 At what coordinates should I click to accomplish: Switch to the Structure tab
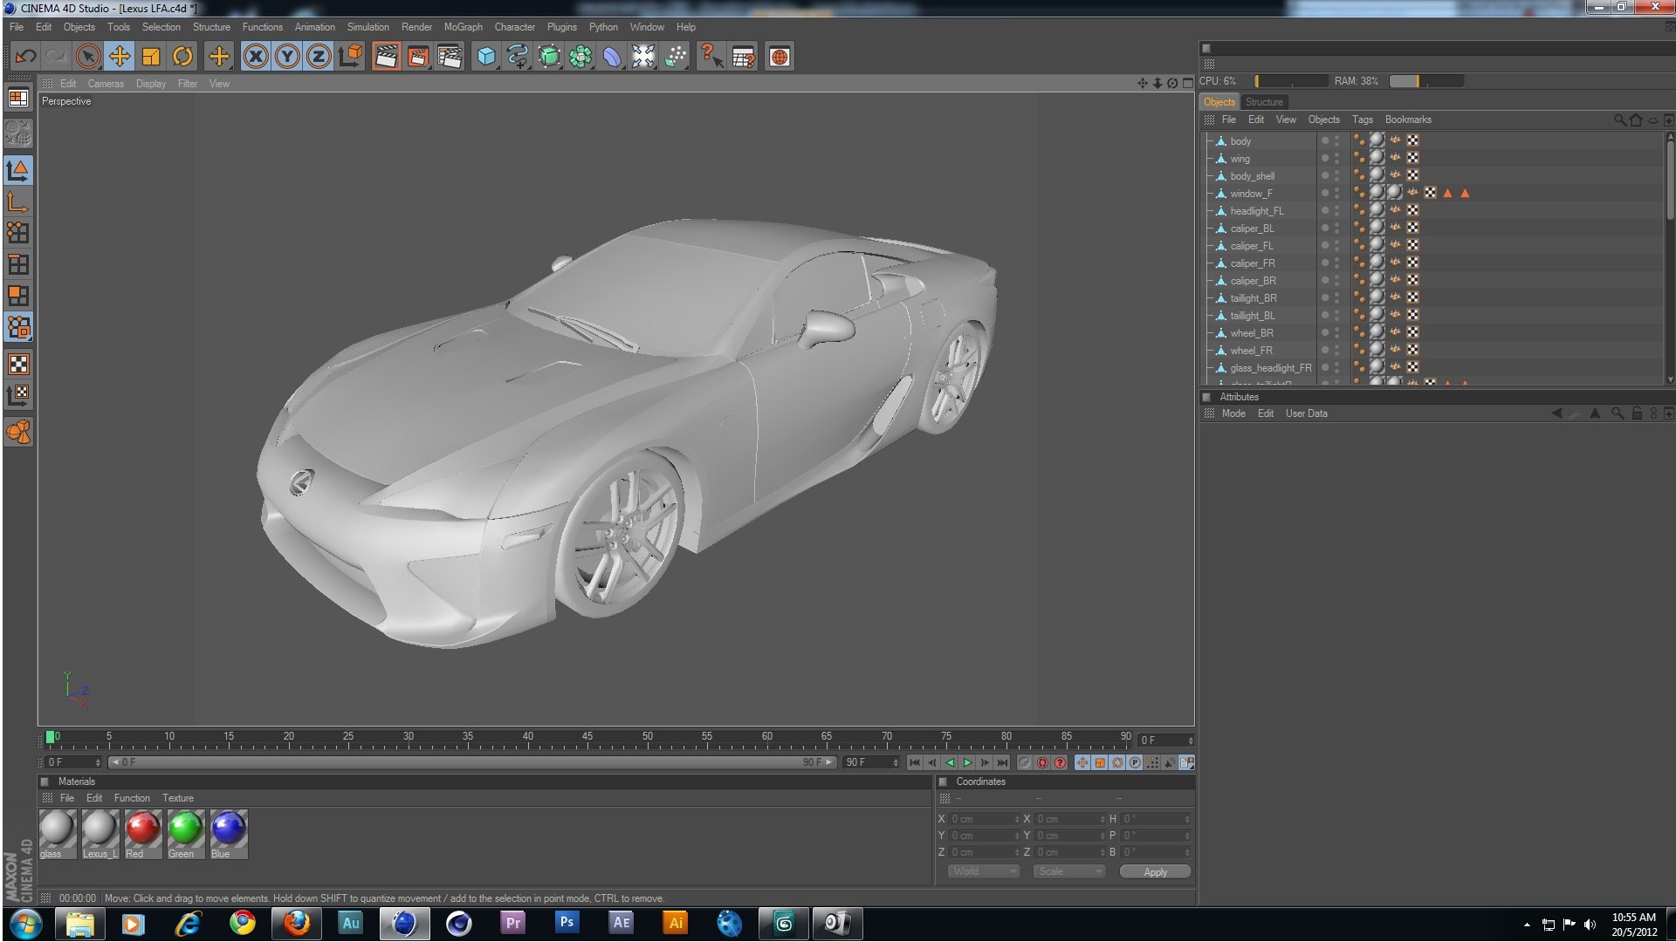point(1264,102)
